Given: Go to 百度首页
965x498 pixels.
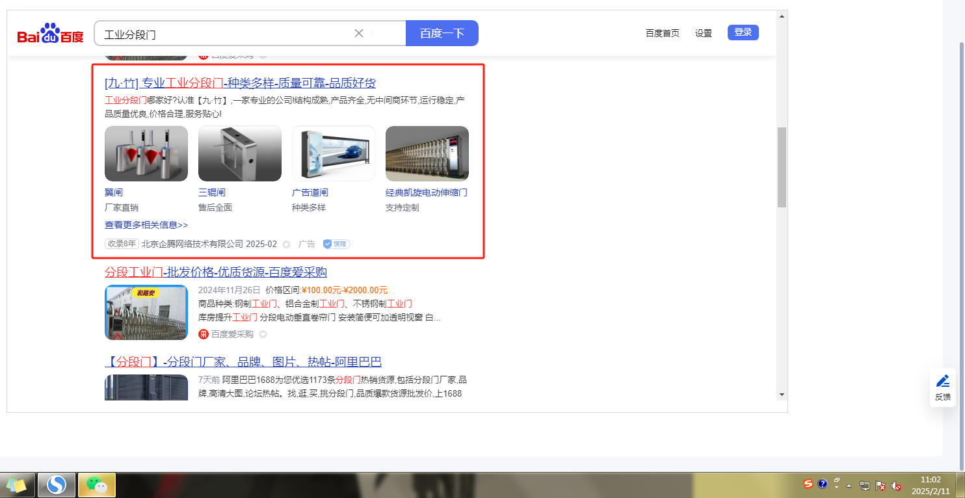Looking at the screenshot, I should point(662,33).
